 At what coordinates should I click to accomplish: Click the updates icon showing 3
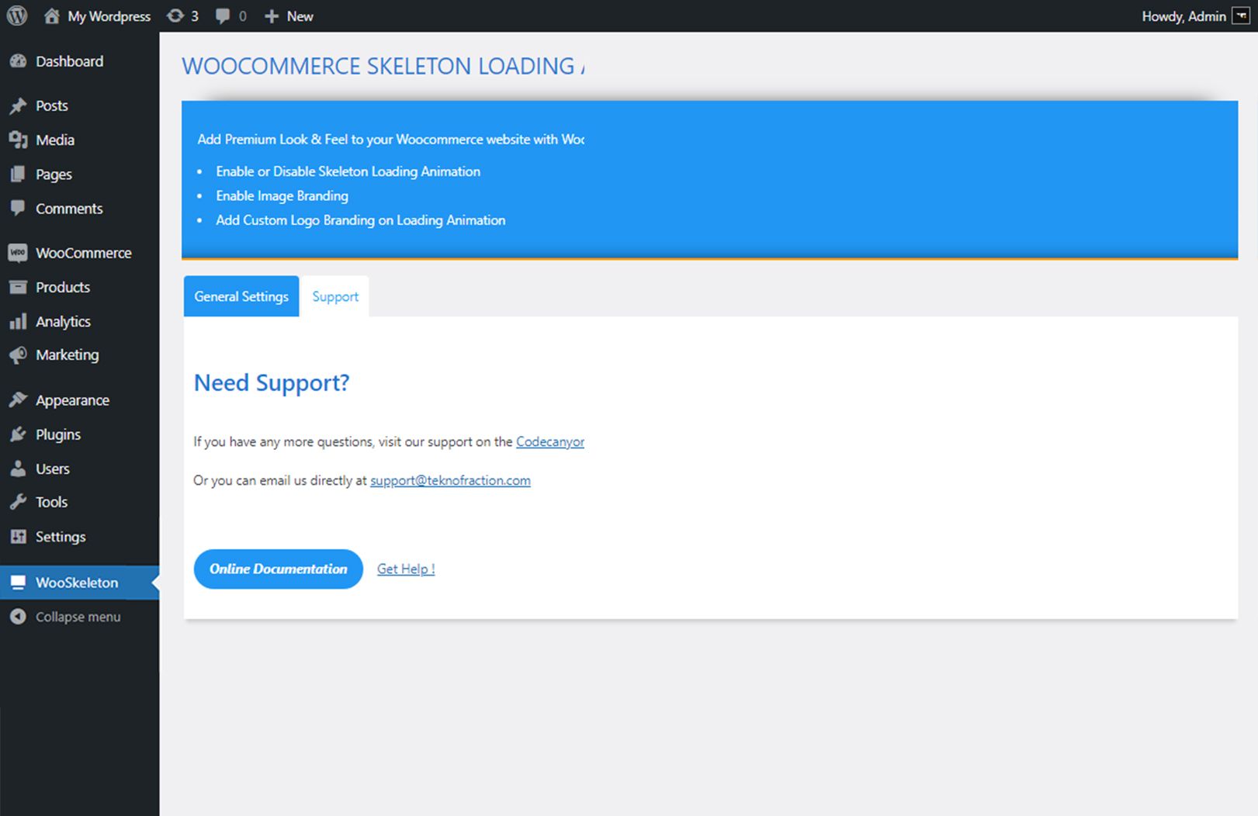point(175,16)
